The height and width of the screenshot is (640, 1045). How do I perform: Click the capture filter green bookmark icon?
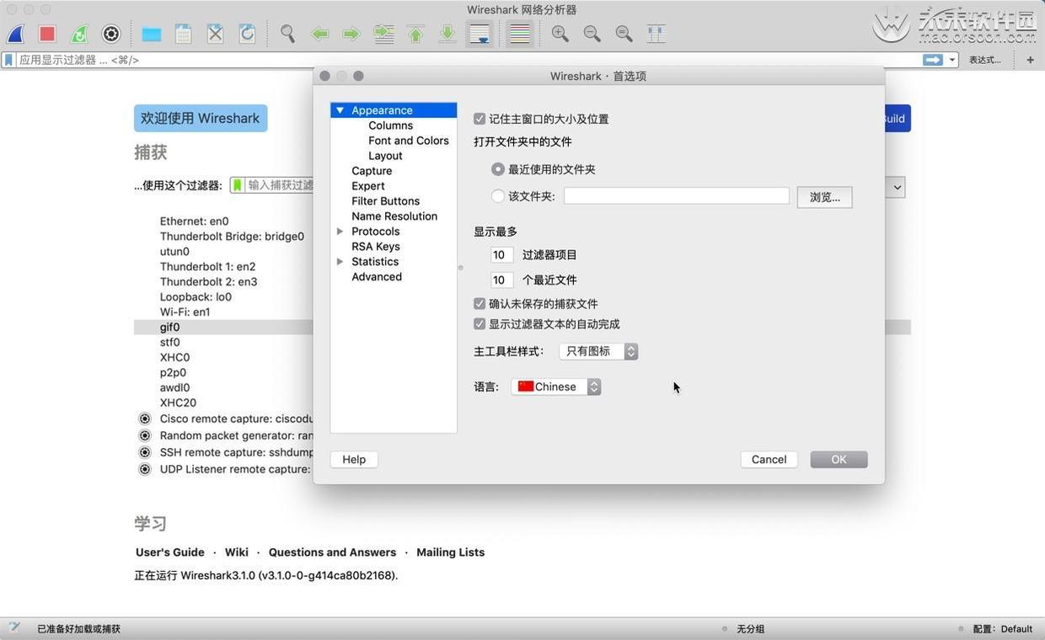[x=238, y=184]
